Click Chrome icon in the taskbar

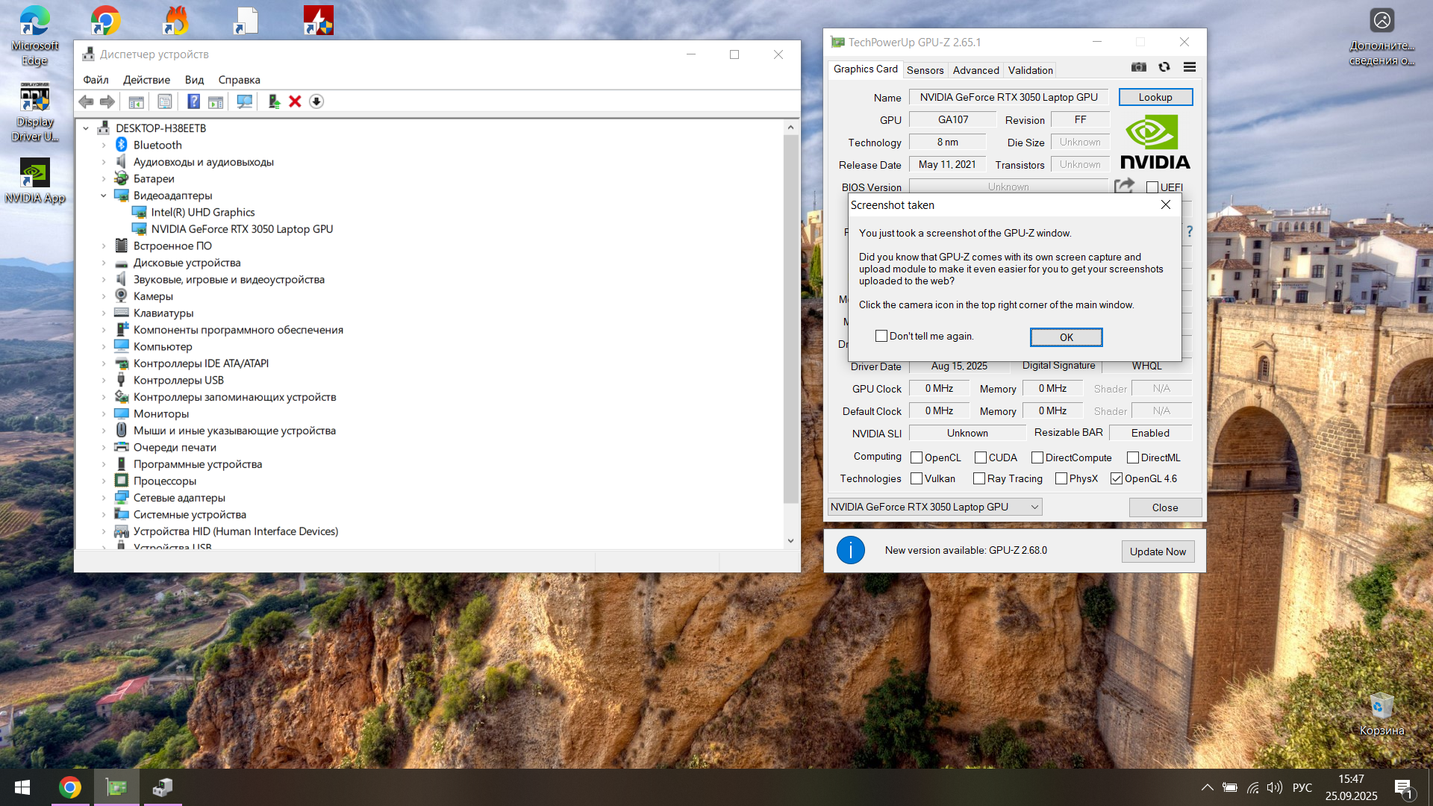[x=70, y=787]
